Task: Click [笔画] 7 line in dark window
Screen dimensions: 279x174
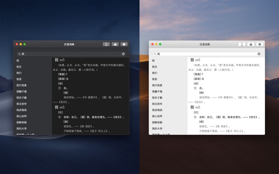Action: [x=63, y=74]
